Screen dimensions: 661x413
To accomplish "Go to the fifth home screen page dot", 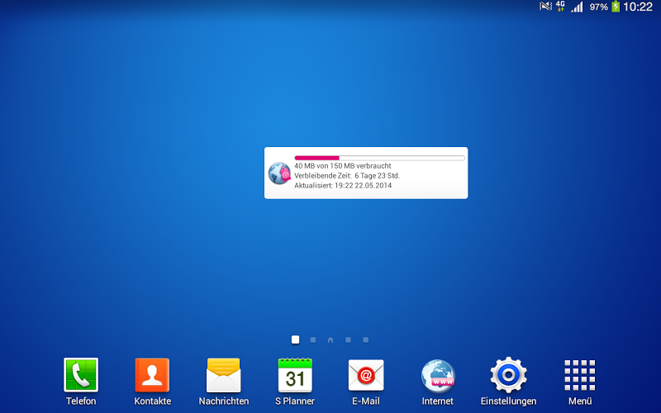I will pos(366,339).
